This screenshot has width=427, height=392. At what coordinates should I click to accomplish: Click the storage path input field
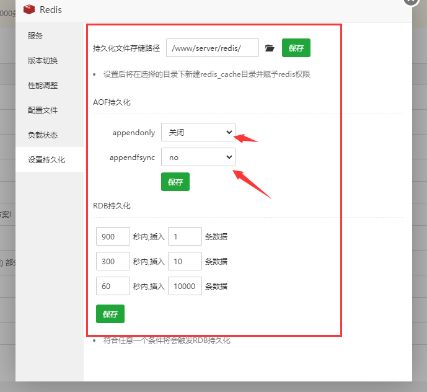coord(213,48)
